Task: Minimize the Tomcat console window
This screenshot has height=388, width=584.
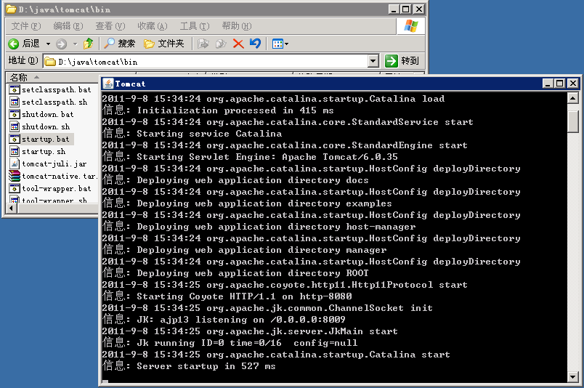Action: pyautogui.click(x=547, y=84)
